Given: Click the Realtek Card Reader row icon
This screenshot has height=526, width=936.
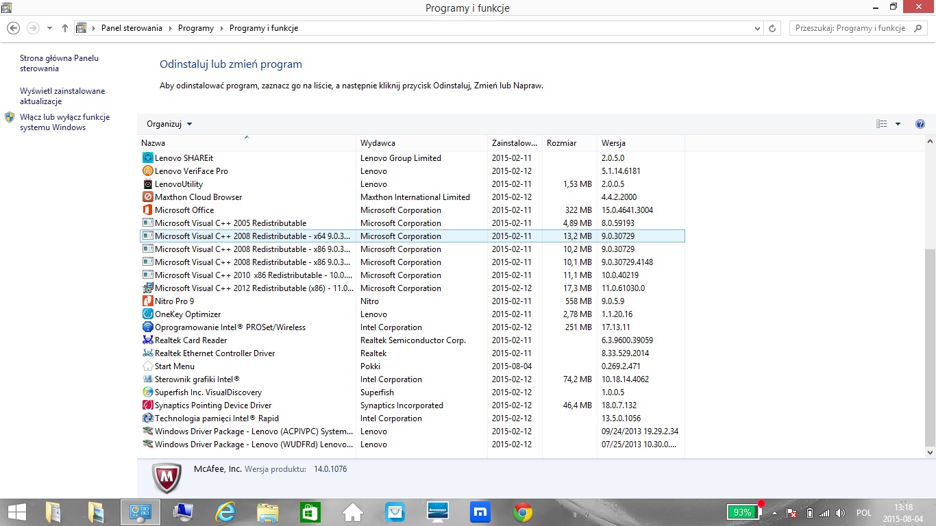Looking at the screenshot, I should pos(148,340).
